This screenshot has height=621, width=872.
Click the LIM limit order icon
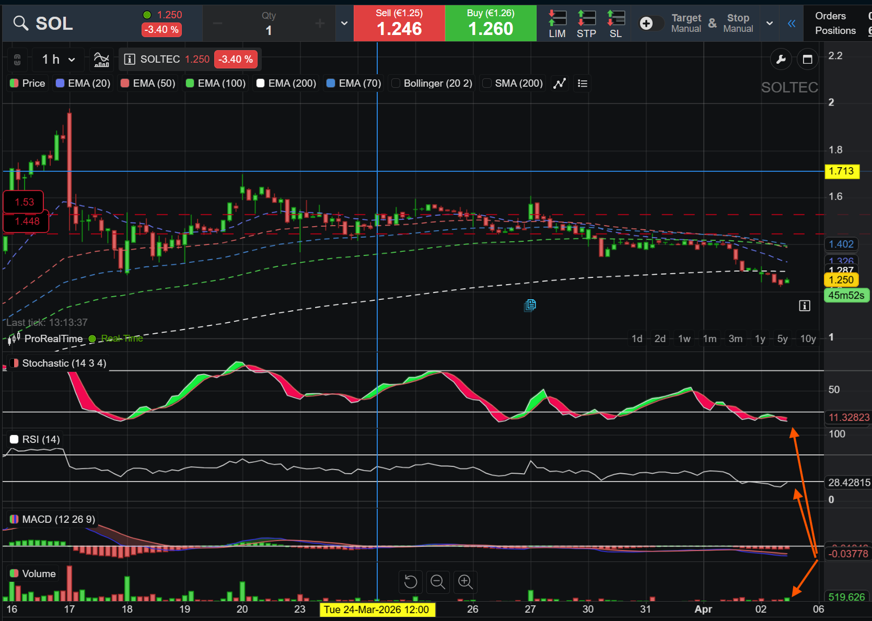click(x=557, y=24)
